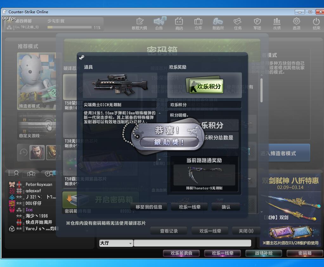Open the 公告 announcements icon
This screenshot has width=324, height=267.
[159, 24]
